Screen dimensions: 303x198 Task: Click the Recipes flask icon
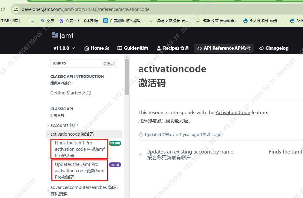tap(159, 48)
